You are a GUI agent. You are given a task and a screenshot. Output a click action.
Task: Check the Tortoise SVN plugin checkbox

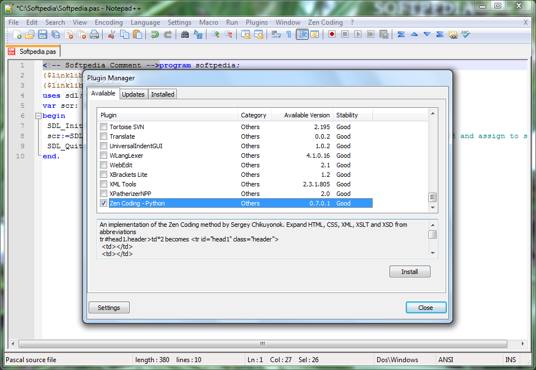(x=104, y=126)
